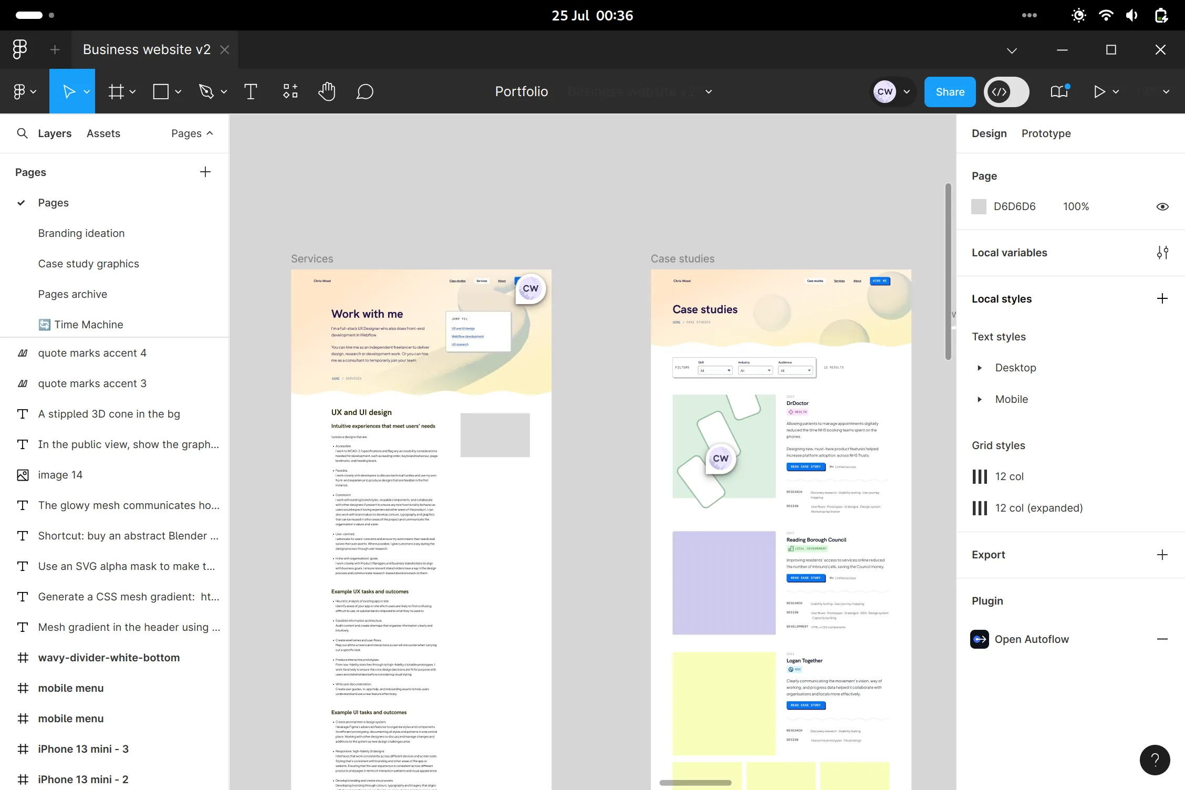Select the Hand/pan tool
The width and height of the screenshot is (1185, 790).
pos(327,92)
